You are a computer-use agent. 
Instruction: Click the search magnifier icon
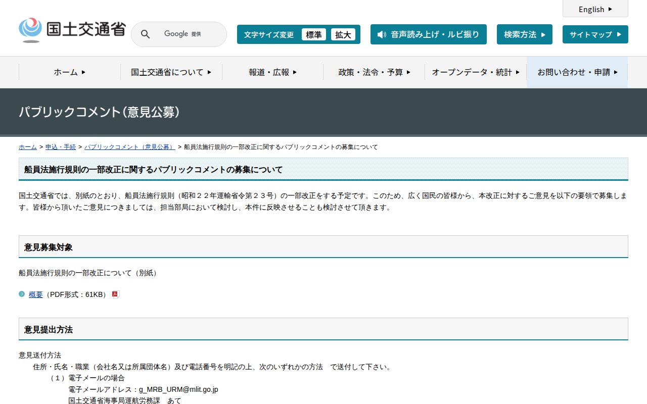(x=146, y=34)
